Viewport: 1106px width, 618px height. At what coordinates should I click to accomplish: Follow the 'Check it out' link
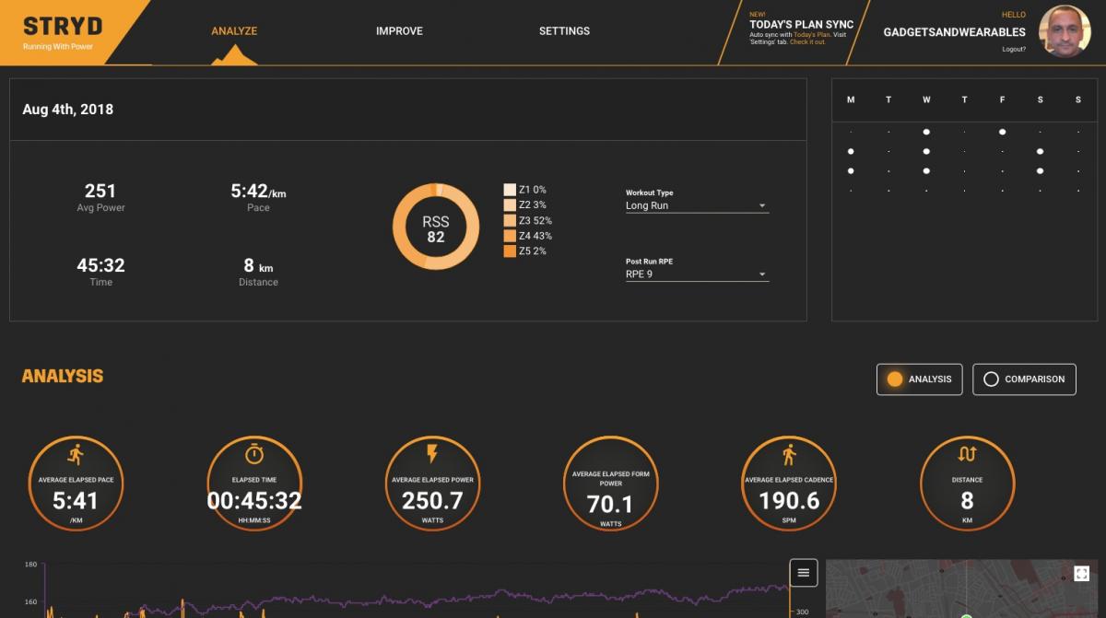807,42
